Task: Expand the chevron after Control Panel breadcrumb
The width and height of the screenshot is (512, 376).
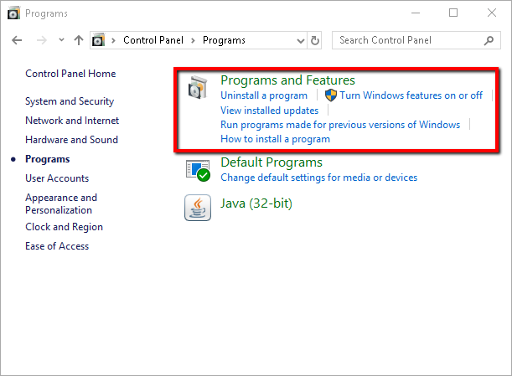Action: coord(193,40)
